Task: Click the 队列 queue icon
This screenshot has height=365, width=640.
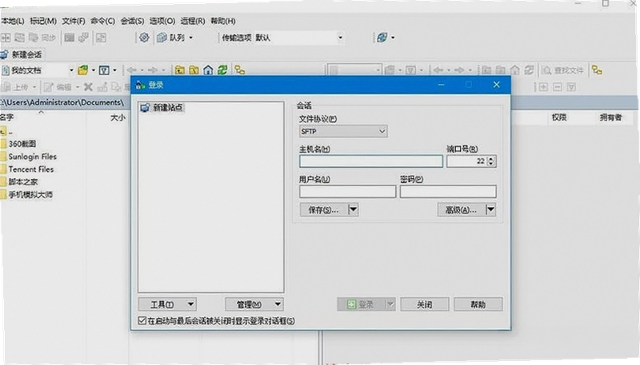Action: [162, 38]
